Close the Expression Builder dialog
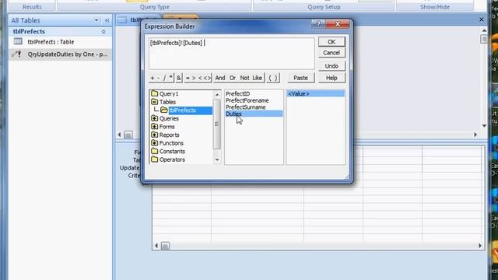 (x=338, y=24)
